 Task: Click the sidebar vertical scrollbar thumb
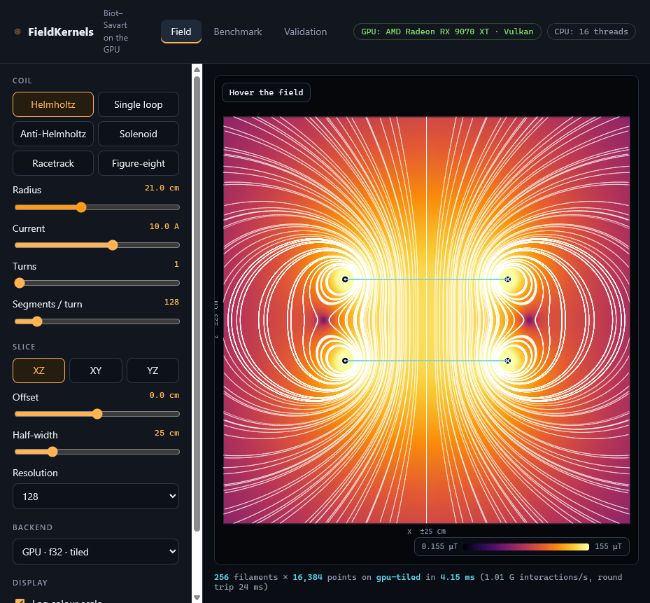pyautogui.click(x=197, y=304)
